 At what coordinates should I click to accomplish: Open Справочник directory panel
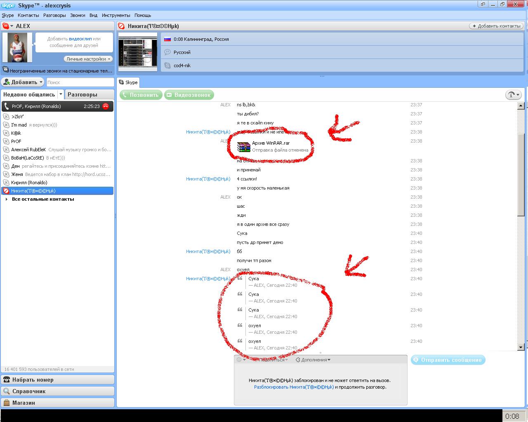[x=57, y=391]
